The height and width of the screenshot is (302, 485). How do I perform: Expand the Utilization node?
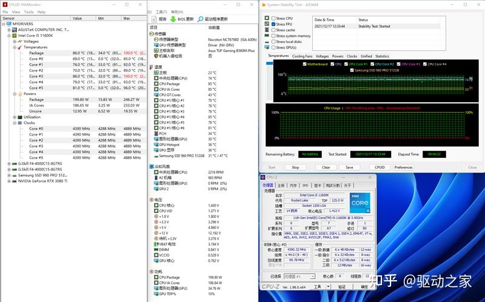pos(15,117)
